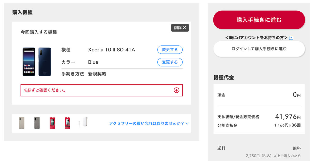Click the beige phone case accessory thumbnail
Viewport: 310px width, 161px height.
pos(22,123)
